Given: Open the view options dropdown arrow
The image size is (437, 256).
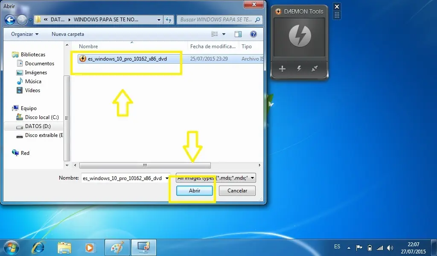Looking at the screenshot, I should (x=224, y=34).
